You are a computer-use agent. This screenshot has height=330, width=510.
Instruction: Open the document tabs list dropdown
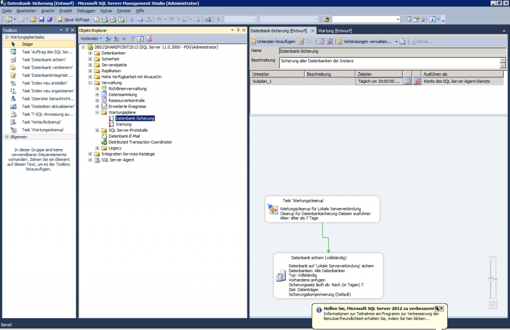pyautogui.click(x=504, y=31)
